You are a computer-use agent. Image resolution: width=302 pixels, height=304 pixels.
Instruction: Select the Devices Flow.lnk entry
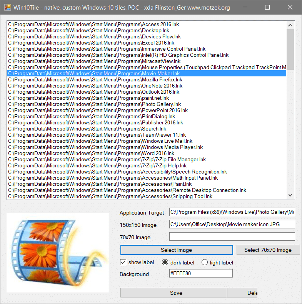pyautogui.click(x=147, y=36)
